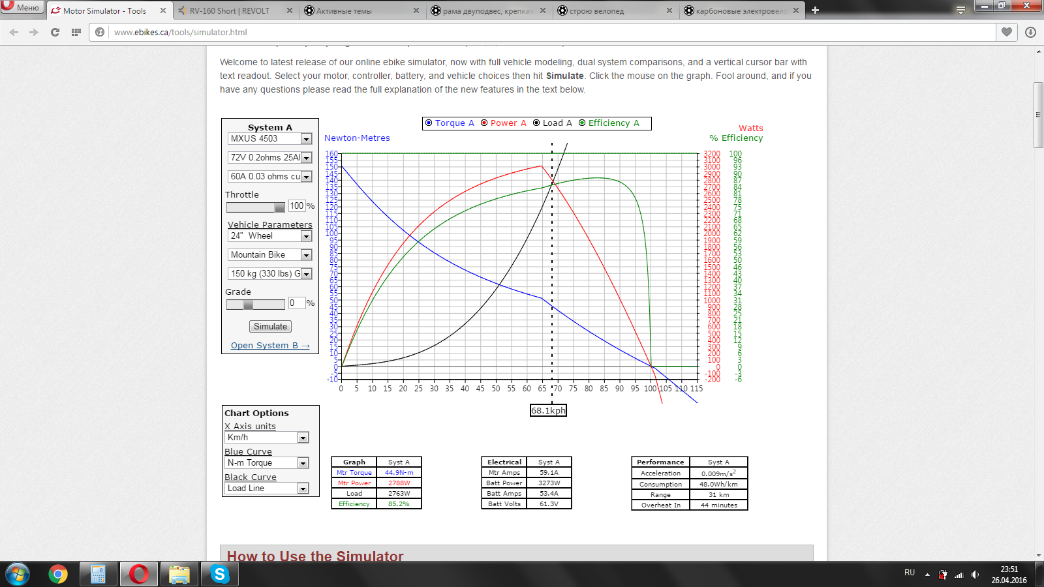Open the Opera Меню menu

[22, 7]
